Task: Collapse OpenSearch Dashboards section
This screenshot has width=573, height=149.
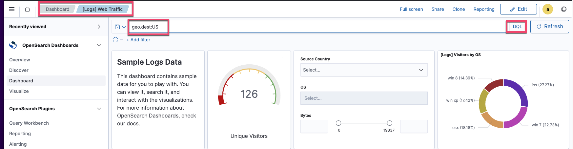Action: pos(99,45)
